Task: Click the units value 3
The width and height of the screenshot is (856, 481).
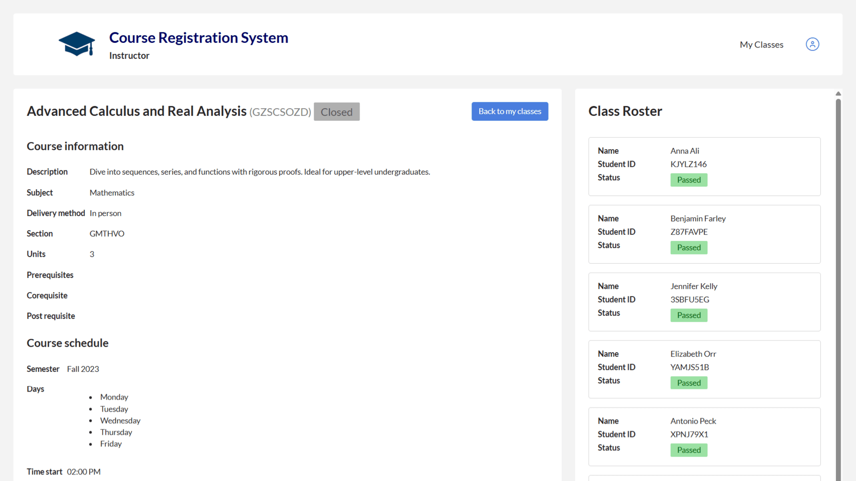Action: (x=92, y=254)
